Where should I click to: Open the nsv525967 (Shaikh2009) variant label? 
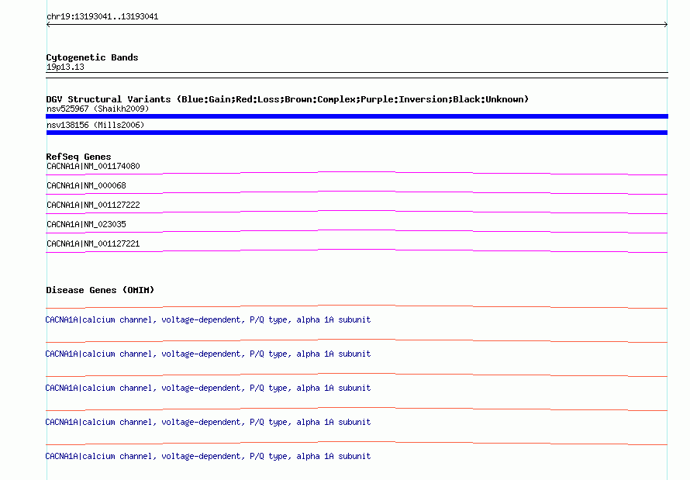pyautogui.click(x=98, y=109)
